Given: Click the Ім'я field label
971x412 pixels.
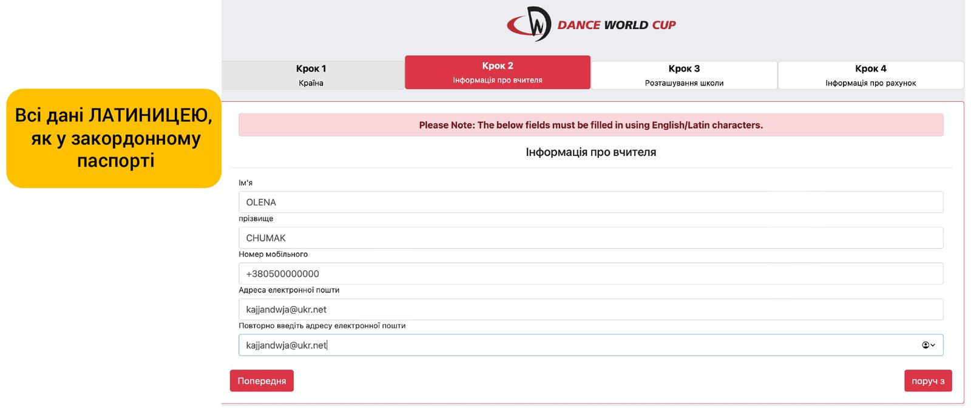Looking at the screenshot, I should click(x=246, y=183).
